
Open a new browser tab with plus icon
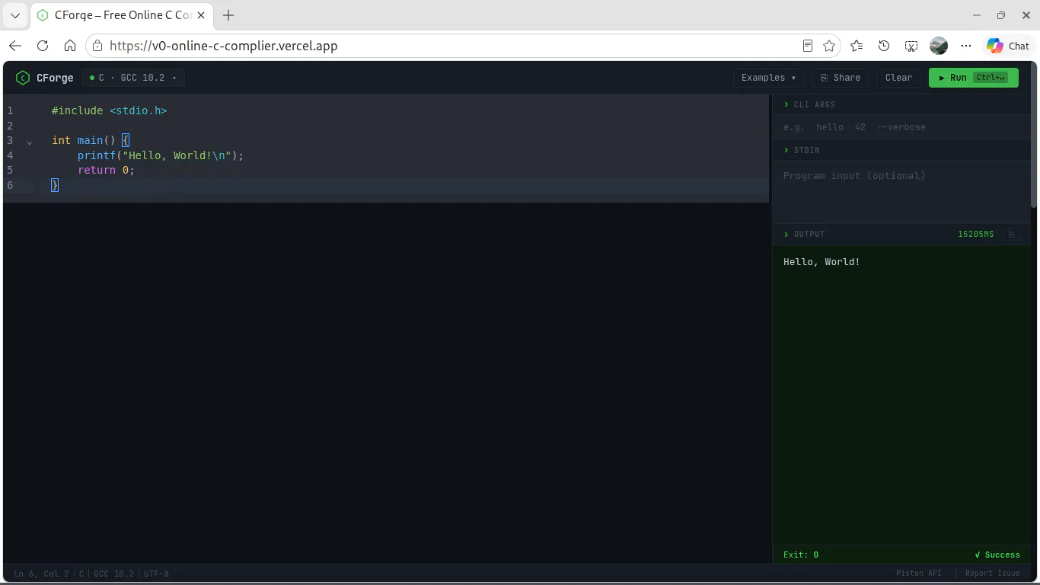tap(228, 15)
